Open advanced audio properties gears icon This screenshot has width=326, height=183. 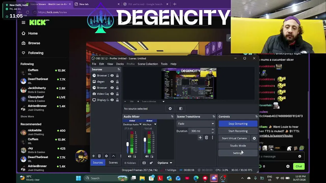(151, 163)
